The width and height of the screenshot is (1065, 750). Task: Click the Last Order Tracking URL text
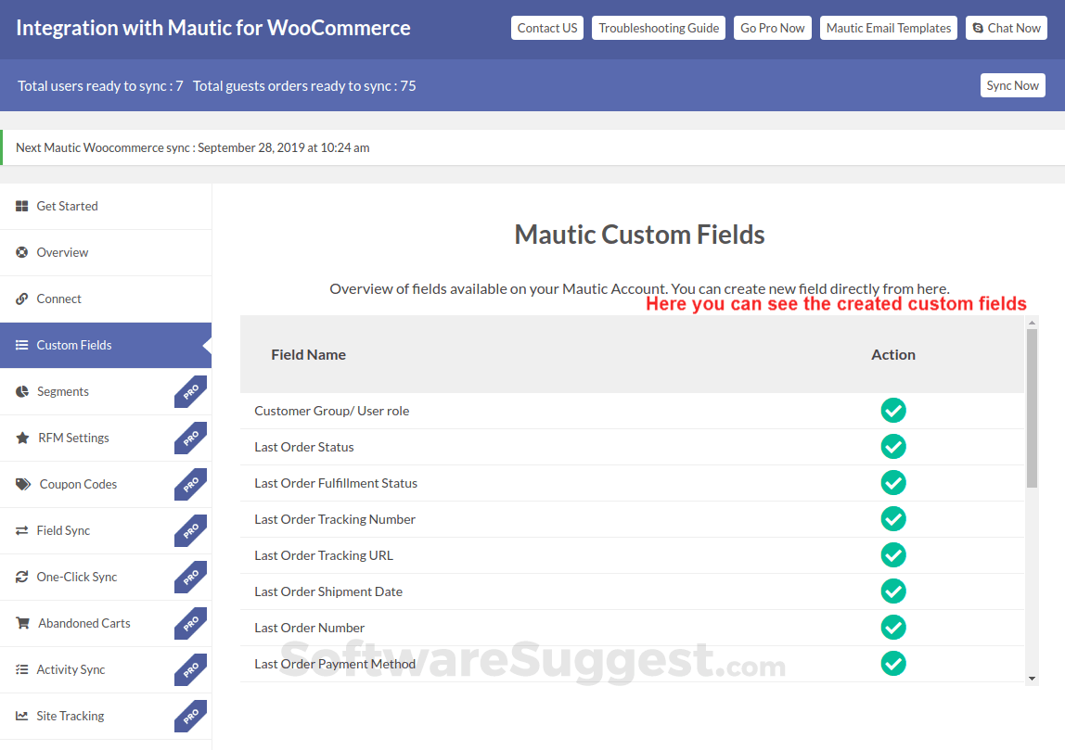(323, 556)
